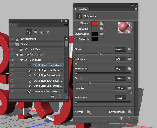The image size is (157, 128).
Task: Click the Shine 45% value field
Action: (121, 49)
